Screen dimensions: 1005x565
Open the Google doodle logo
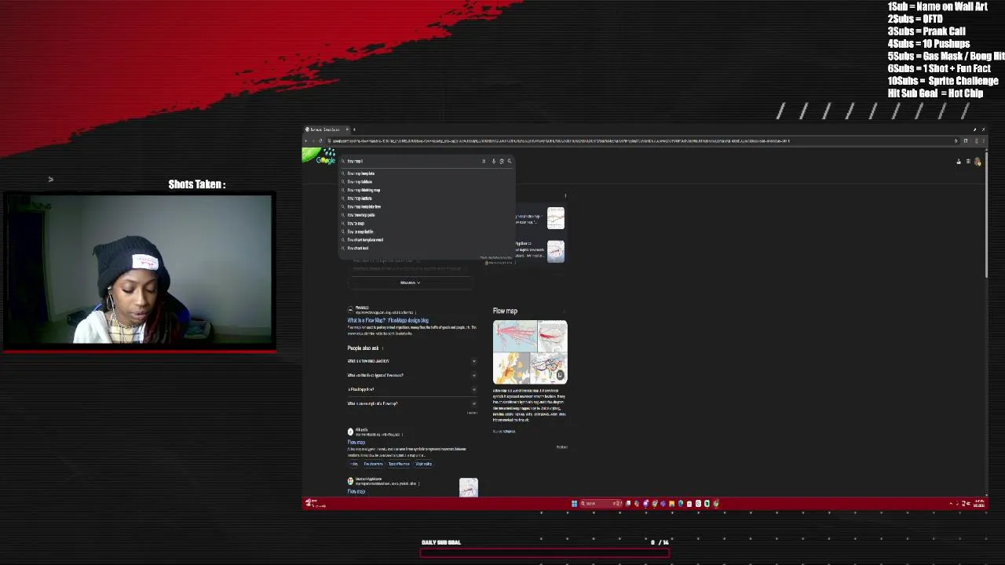320,156
